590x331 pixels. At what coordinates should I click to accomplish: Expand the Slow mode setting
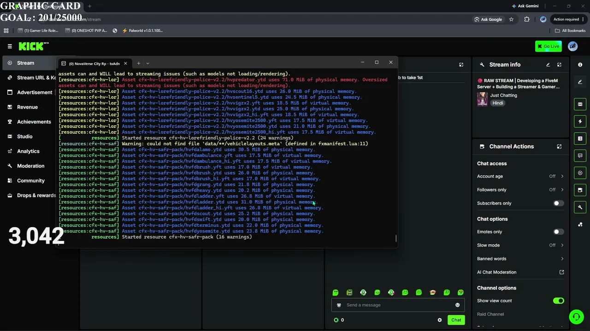(x=520, y=245)
